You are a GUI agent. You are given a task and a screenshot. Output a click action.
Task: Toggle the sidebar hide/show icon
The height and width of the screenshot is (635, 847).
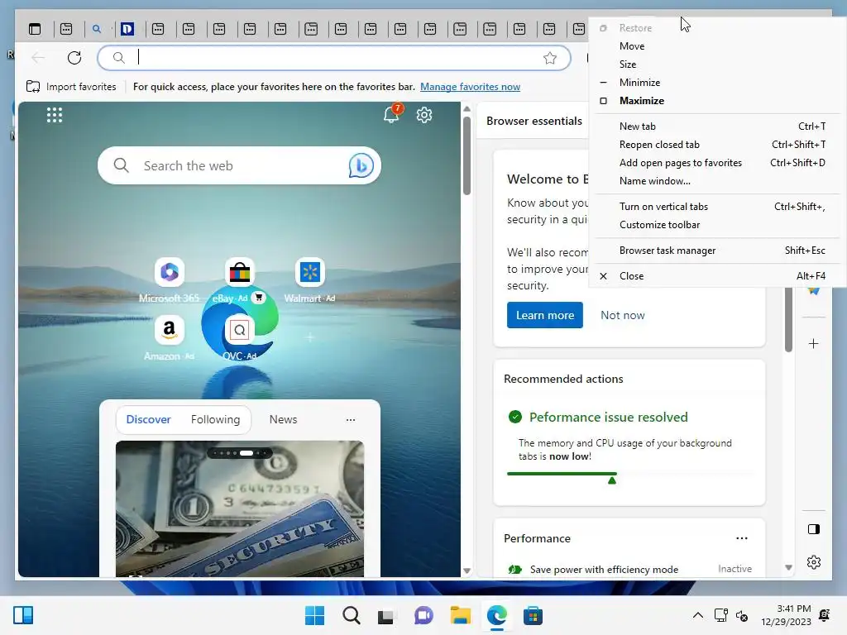tap(814, 529)
